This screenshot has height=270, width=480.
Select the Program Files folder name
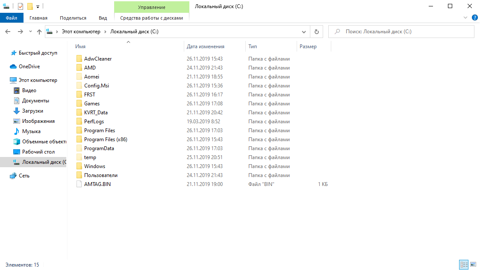click(100, 131)
